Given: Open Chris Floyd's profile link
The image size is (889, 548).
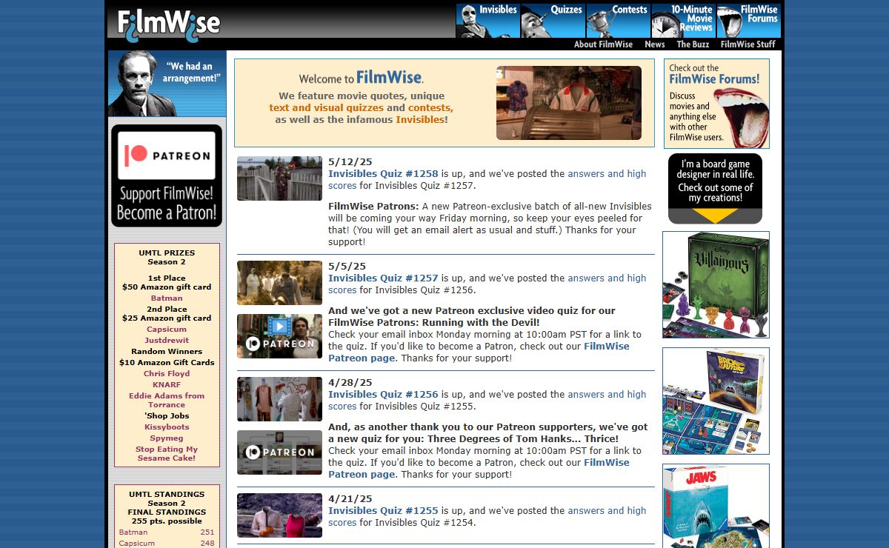Looking at the screenshot, I should 167,373.
